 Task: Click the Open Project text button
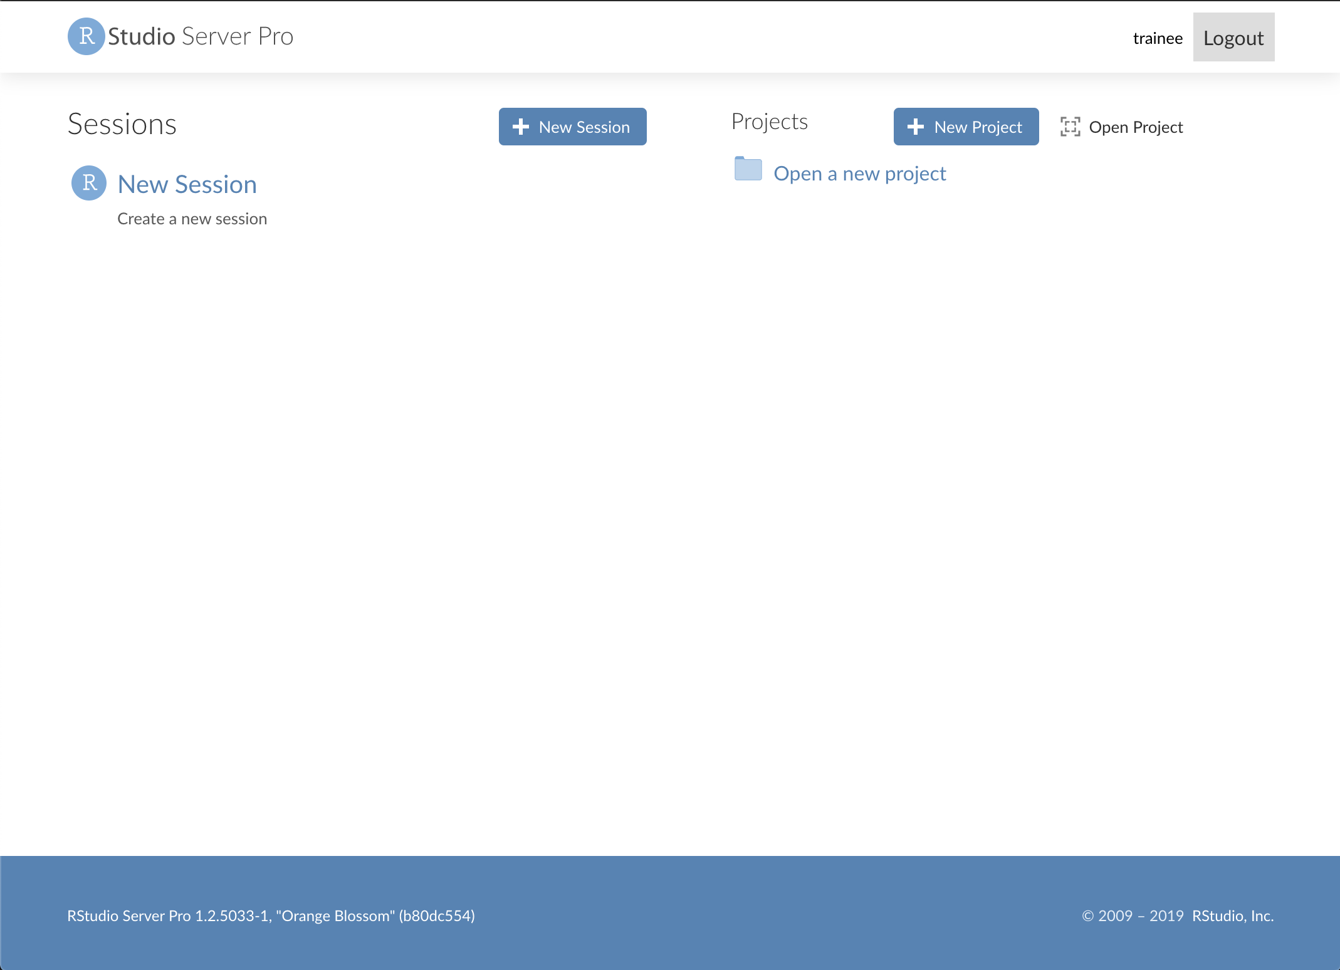click(x=1136, y=127)
